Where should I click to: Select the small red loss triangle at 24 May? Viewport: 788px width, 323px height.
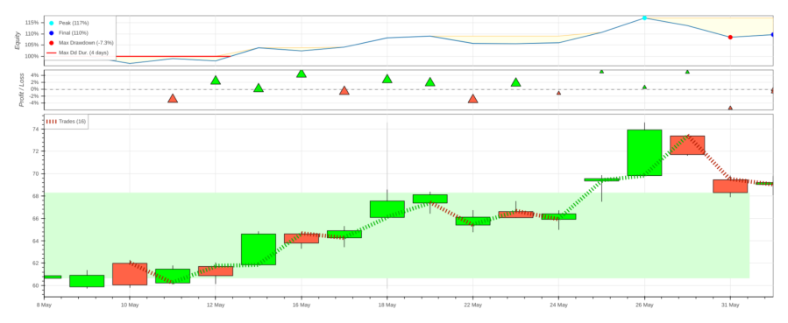point(558,93)
